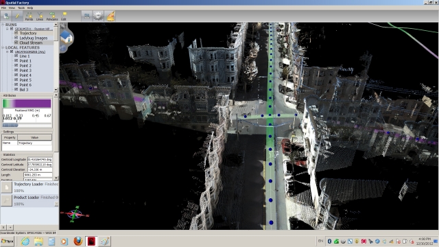
Task: Collapse the LOCAL FEATURES tree section
Action: (x=3, y=47)
